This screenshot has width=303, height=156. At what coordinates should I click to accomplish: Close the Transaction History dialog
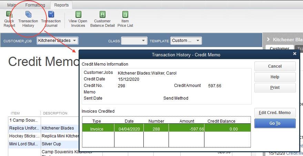pyautogui.click(x=294, y=54)
